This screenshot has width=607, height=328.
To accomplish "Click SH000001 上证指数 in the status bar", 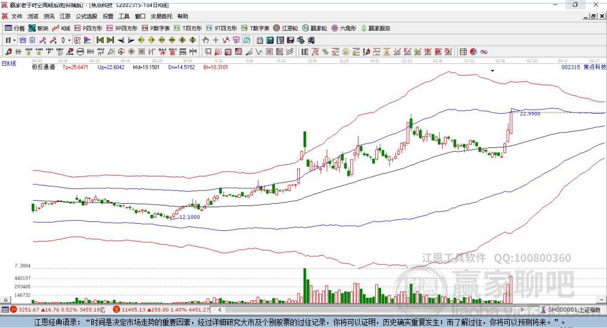I will click(x=574, y=310).
